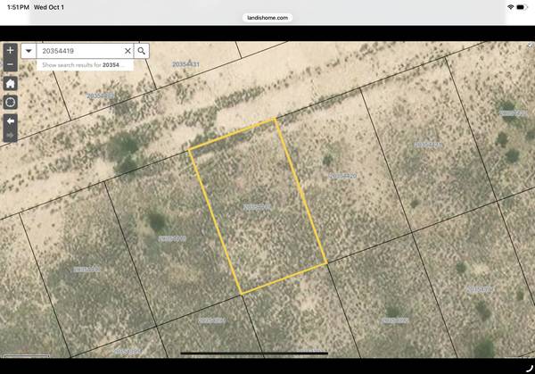Viewport: 535px width, 374px height.
Task: Clear the search text 20354419
Action: pyautogui.click(x=127, y=51)
